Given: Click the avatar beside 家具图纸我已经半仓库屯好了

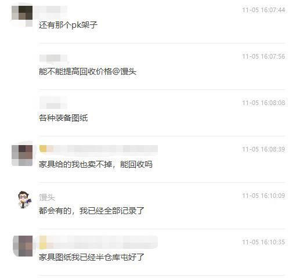Looking at the screenshot, I should pyautogui.click(x=23, y=246).
